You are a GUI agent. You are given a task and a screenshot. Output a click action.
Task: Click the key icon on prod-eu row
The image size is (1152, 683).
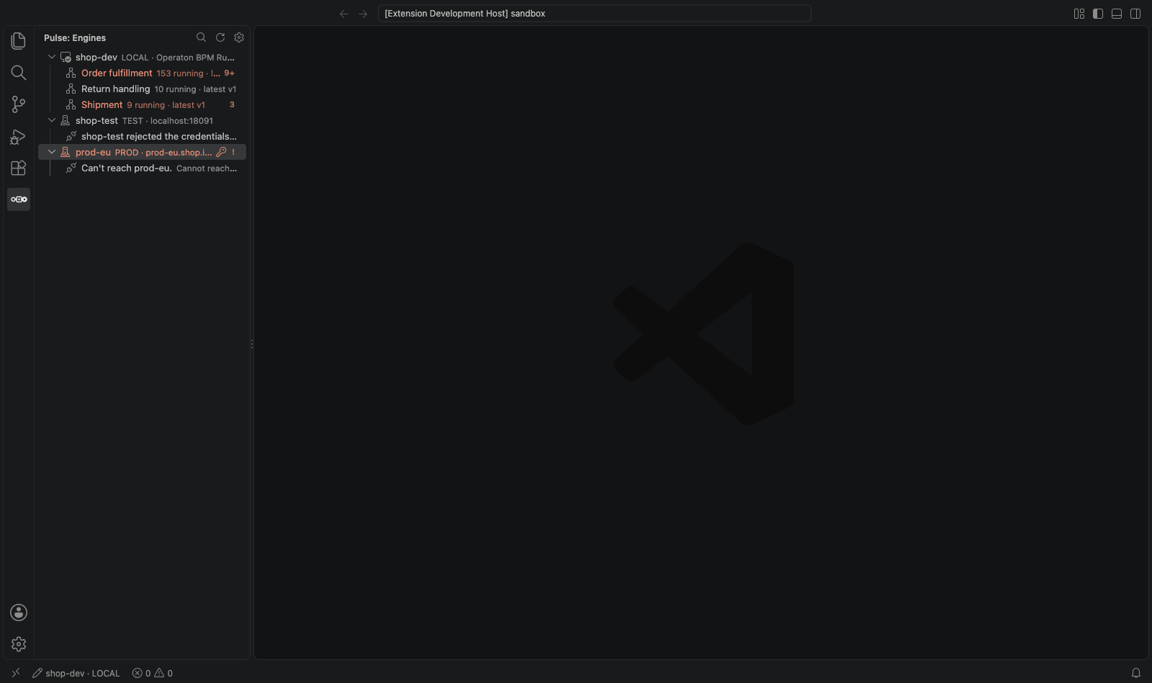(x=222, y=152)
